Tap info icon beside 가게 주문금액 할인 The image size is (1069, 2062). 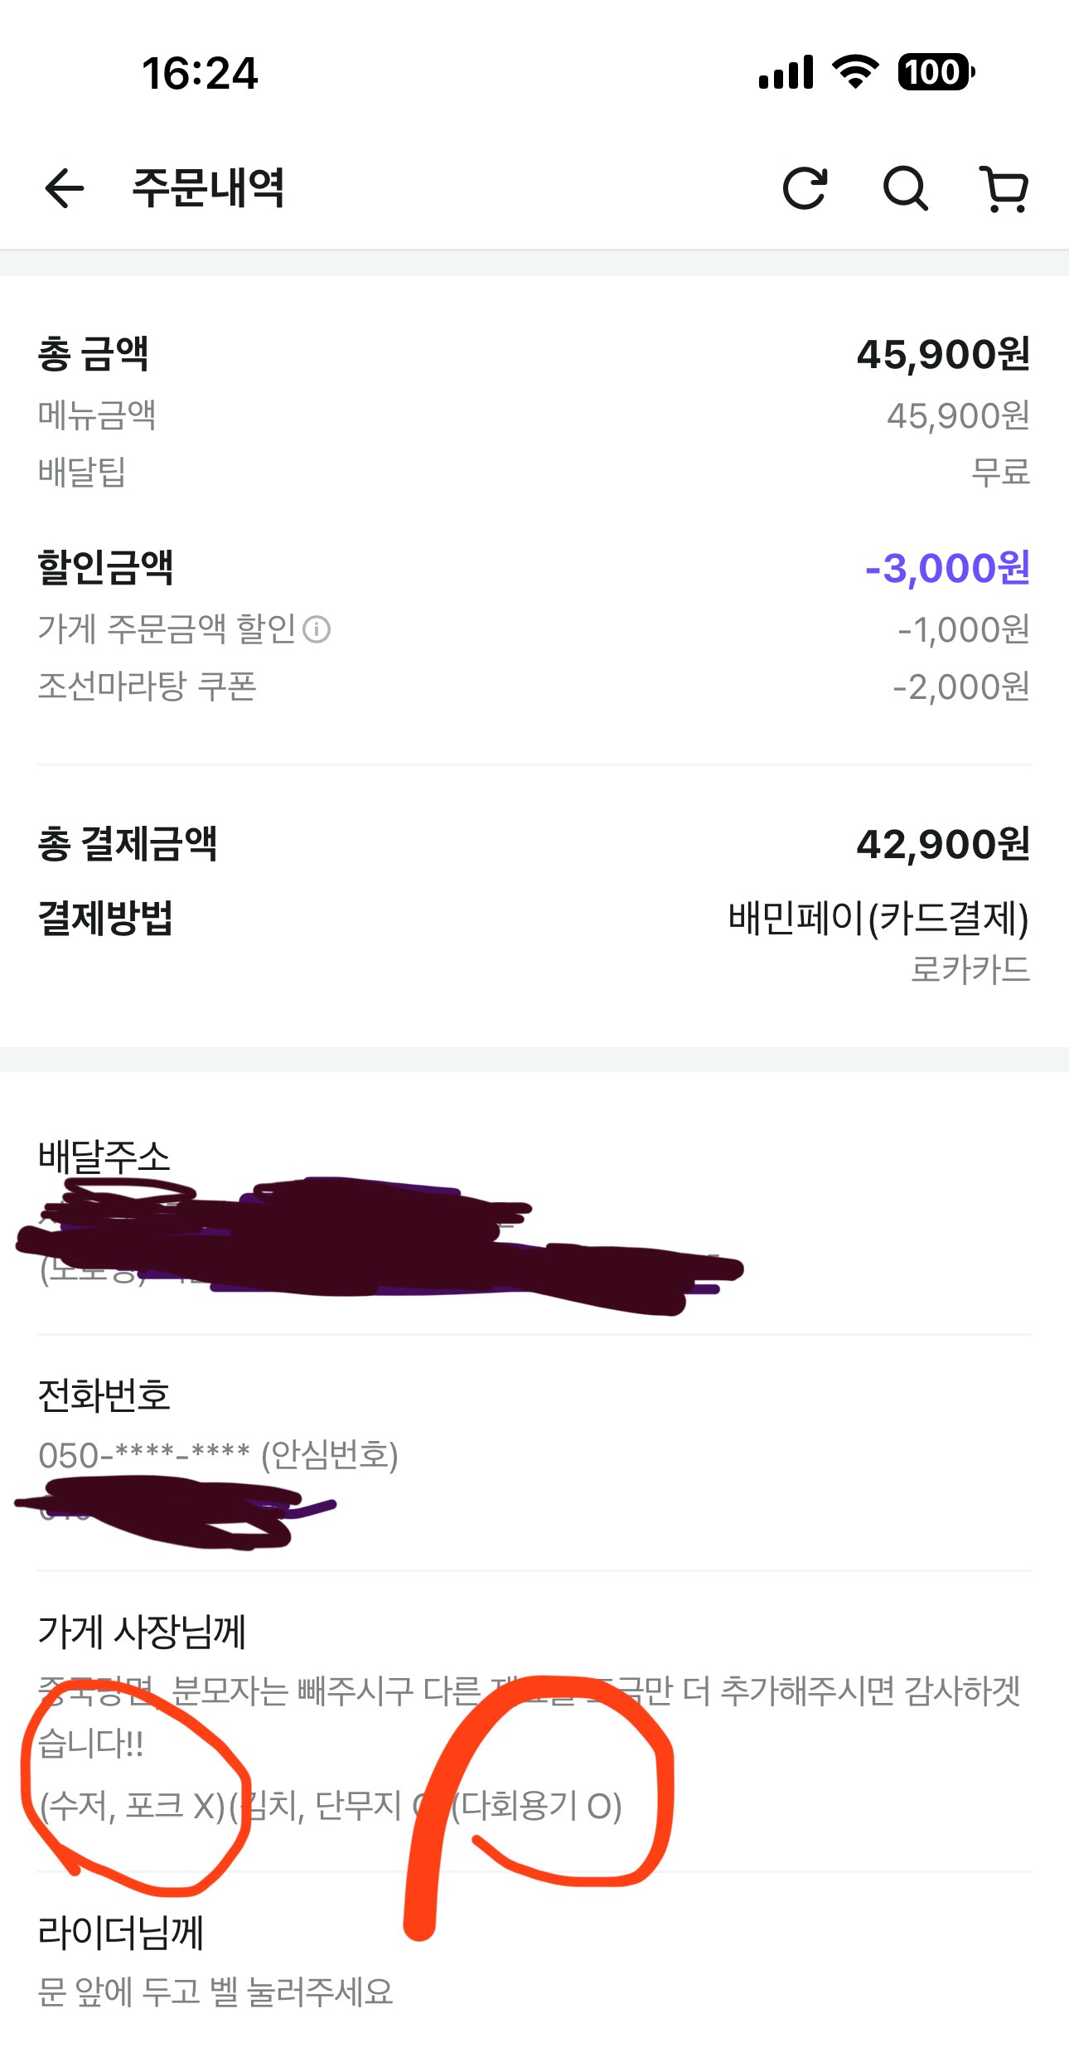click(317, 630)
